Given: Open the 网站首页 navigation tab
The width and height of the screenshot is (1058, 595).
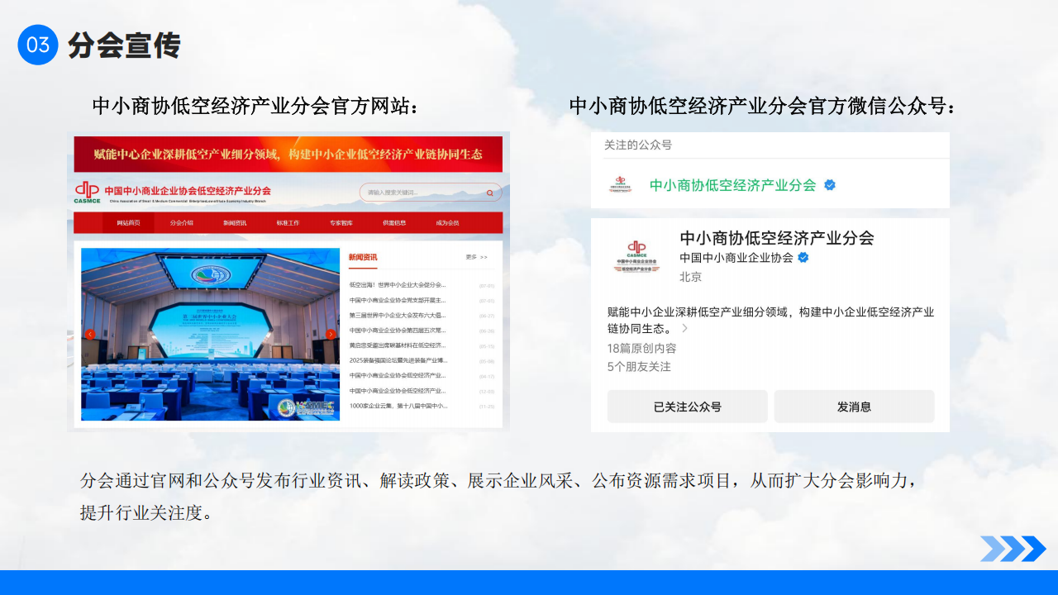Looking at the screenshot, I should (128, 223).
